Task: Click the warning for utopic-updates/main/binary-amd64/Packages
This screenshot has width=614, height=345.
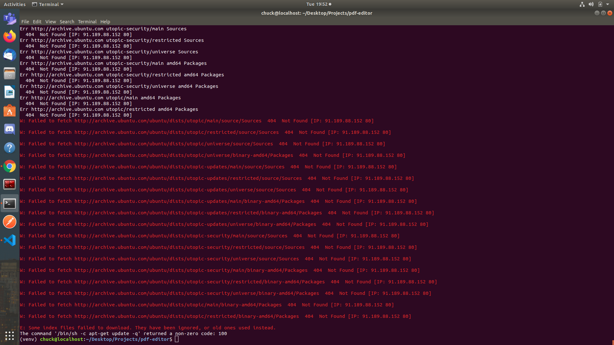Action: (218, 201)
